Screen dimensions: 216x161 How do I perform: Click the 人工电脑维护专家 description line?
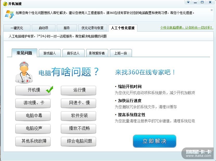58,36
